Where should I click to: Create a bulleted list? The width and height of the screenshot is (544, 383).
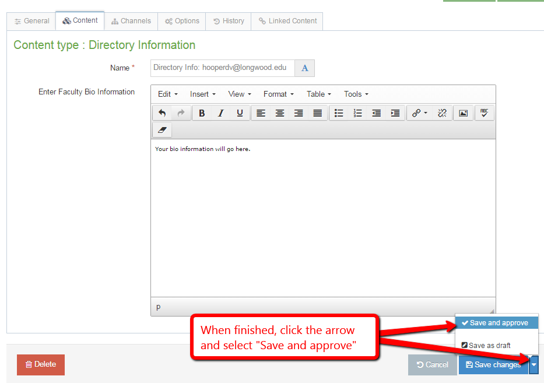[x=339, y=113]
